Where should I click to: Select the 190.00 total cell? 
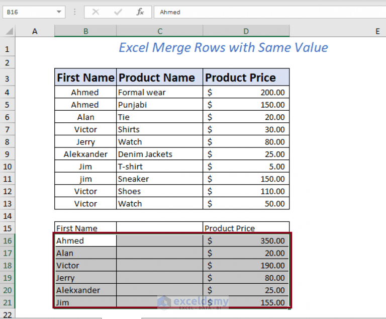(246, 265)
